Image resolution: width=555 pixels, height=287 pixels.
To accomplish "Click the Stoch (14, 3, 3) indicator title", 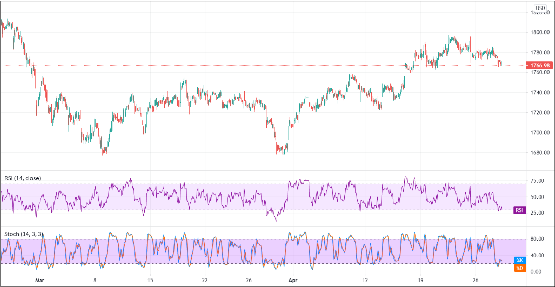I will click(x=24, y=234).
